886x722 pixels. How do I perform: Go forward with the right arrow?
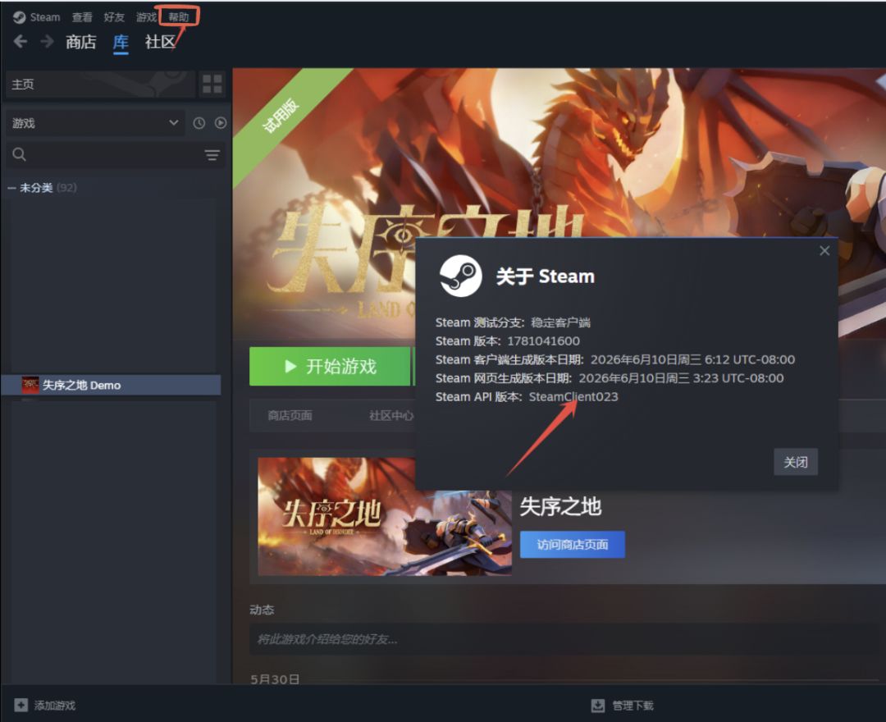tap(48, 41)
